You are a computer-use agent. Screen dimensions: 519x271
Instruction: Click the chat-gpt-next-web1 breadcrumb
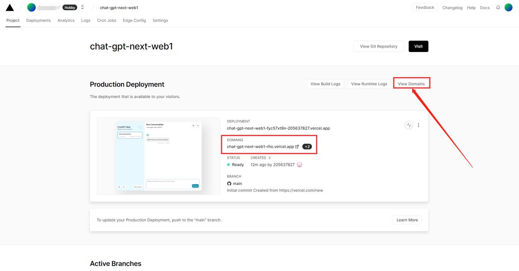pos(119,8)
